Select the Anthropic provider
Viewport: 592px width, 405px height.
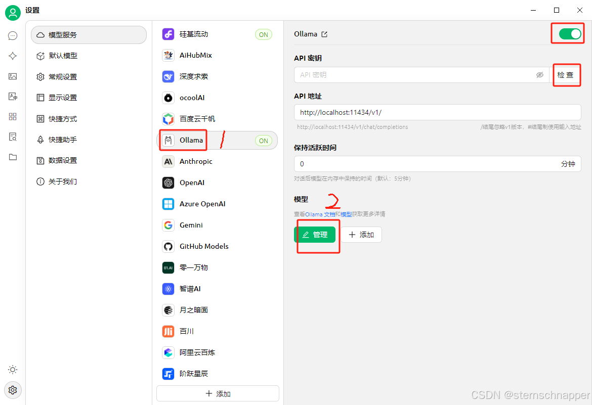tap(217, 162)
